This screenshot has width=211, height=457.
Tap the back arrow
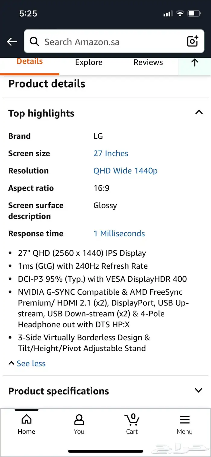pyautogui.click(x=11, y=41)
